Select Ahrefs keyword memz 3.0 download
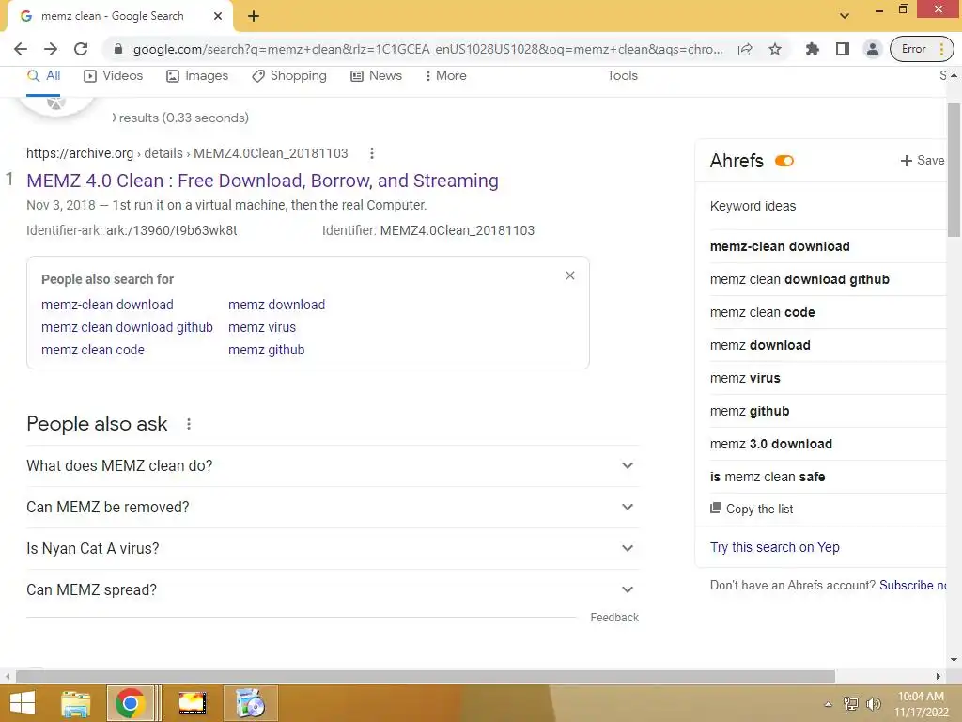 pyautogui.click(x=771, y=444)
